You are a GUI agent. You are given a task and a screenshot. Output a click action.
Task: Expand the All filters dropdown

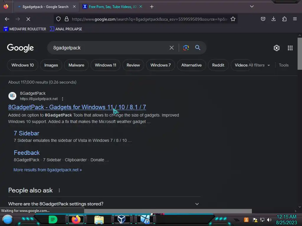(x=260, y=65)
